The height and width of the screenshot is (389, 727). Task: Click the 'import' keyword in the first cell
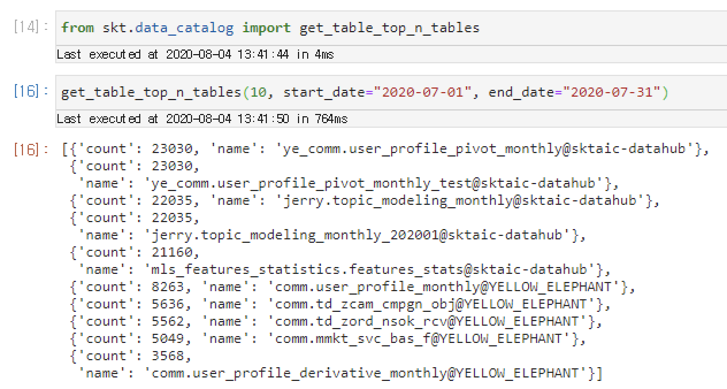coord(266,28)
